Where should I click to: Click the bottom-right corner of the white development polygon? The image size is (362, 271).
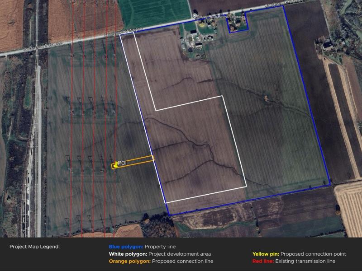click(x=246, y=186)
